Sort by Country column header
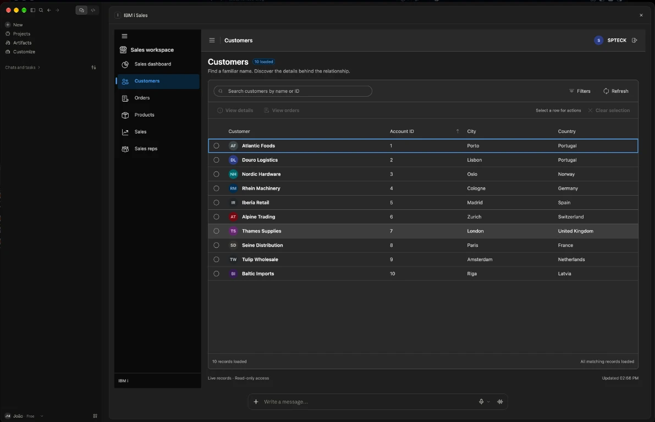This screenshot has width=655, height=422. click(x=566, y=131)
